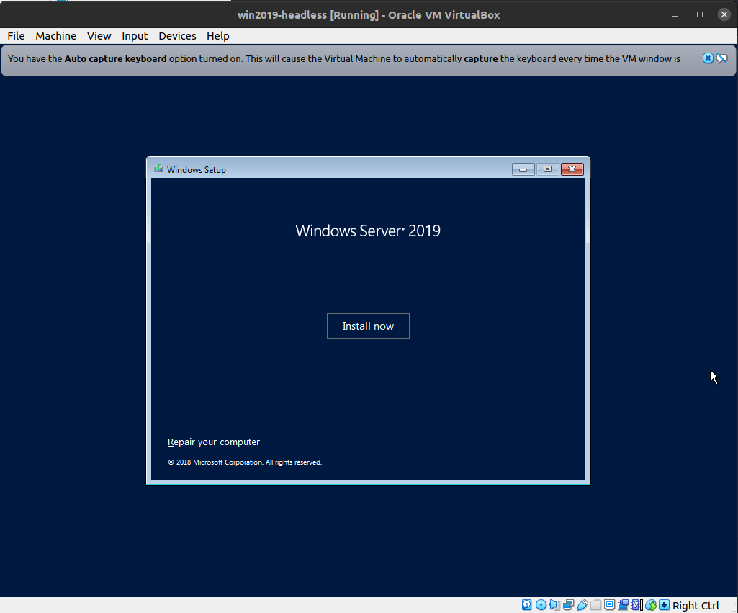The image size is (738, 613).
Task: Open the File menu
Action: tap(16, 36)
